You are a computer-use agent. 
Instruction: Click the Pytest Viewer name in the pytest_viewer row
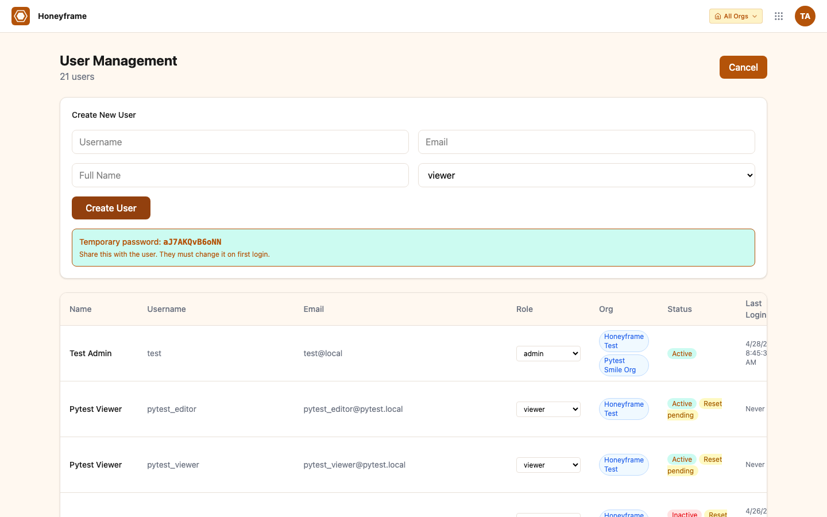96,465
